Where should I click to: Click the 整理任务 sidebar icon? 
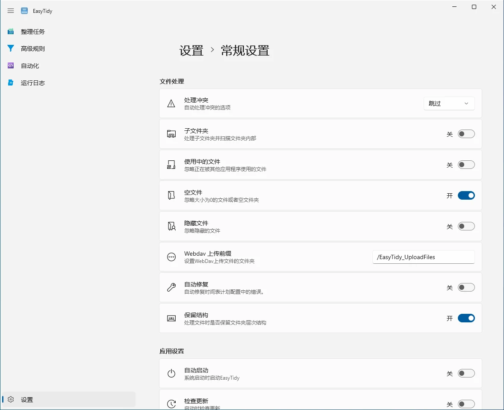click(x=11, y=32)
